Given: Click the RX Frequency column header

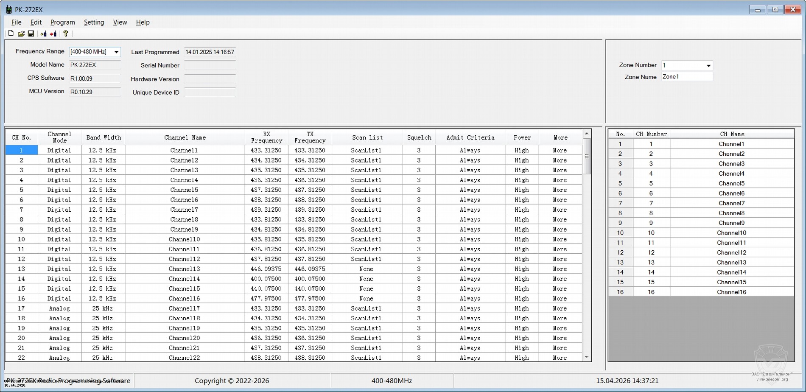Looking at the screenshot, I should tap(266, 137).
